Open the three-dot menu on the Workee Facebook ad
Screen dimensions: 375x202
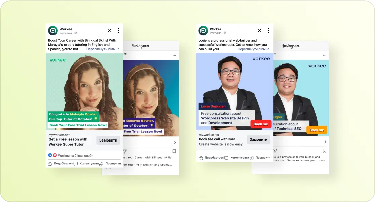pyautogui.click(x=118, y=30)
